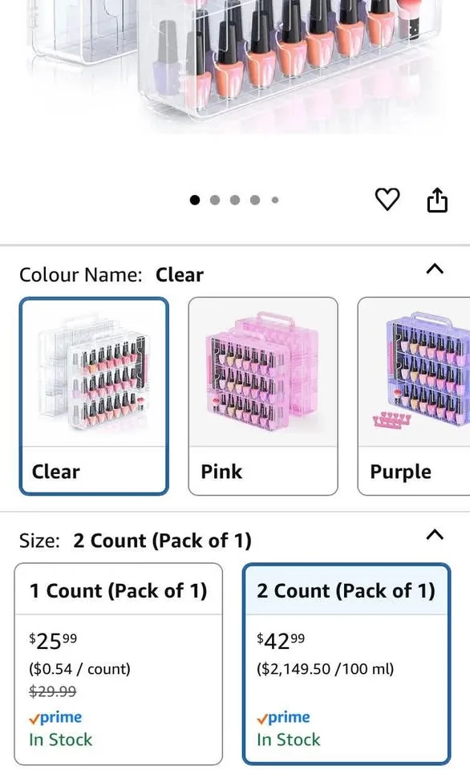Image resolution: width=470 pixels, height=770 pixels.
Task: Select the Clear colour swatch thumbnail
Action: coord(93,373)
